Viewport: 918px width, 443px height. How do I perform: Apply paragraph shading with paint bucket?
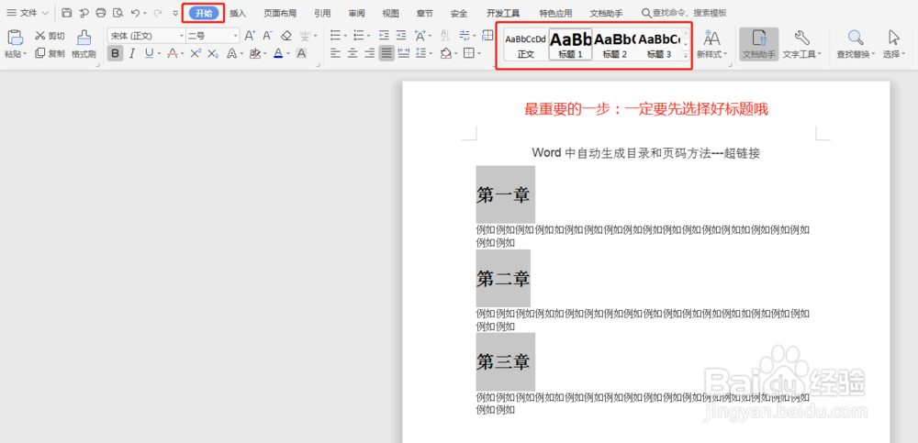pyautogui.click(x=445, y=53)
